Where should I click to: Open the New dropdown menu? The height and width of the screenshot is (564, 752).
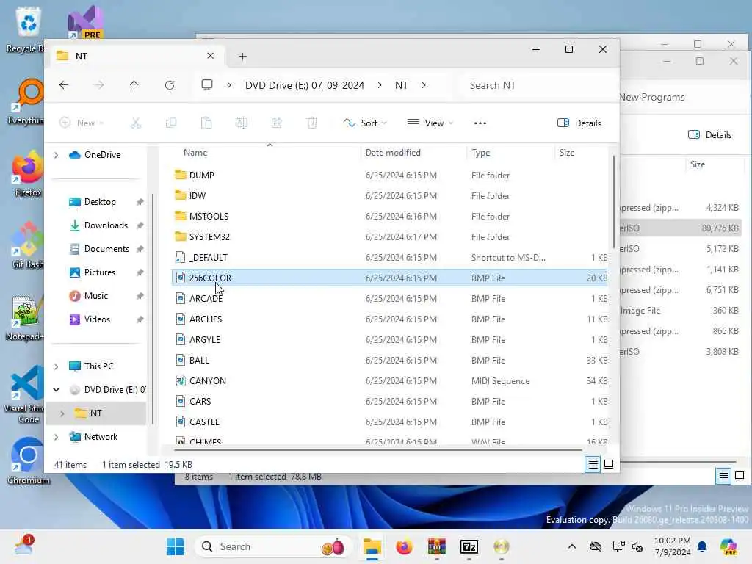(82, 123)
